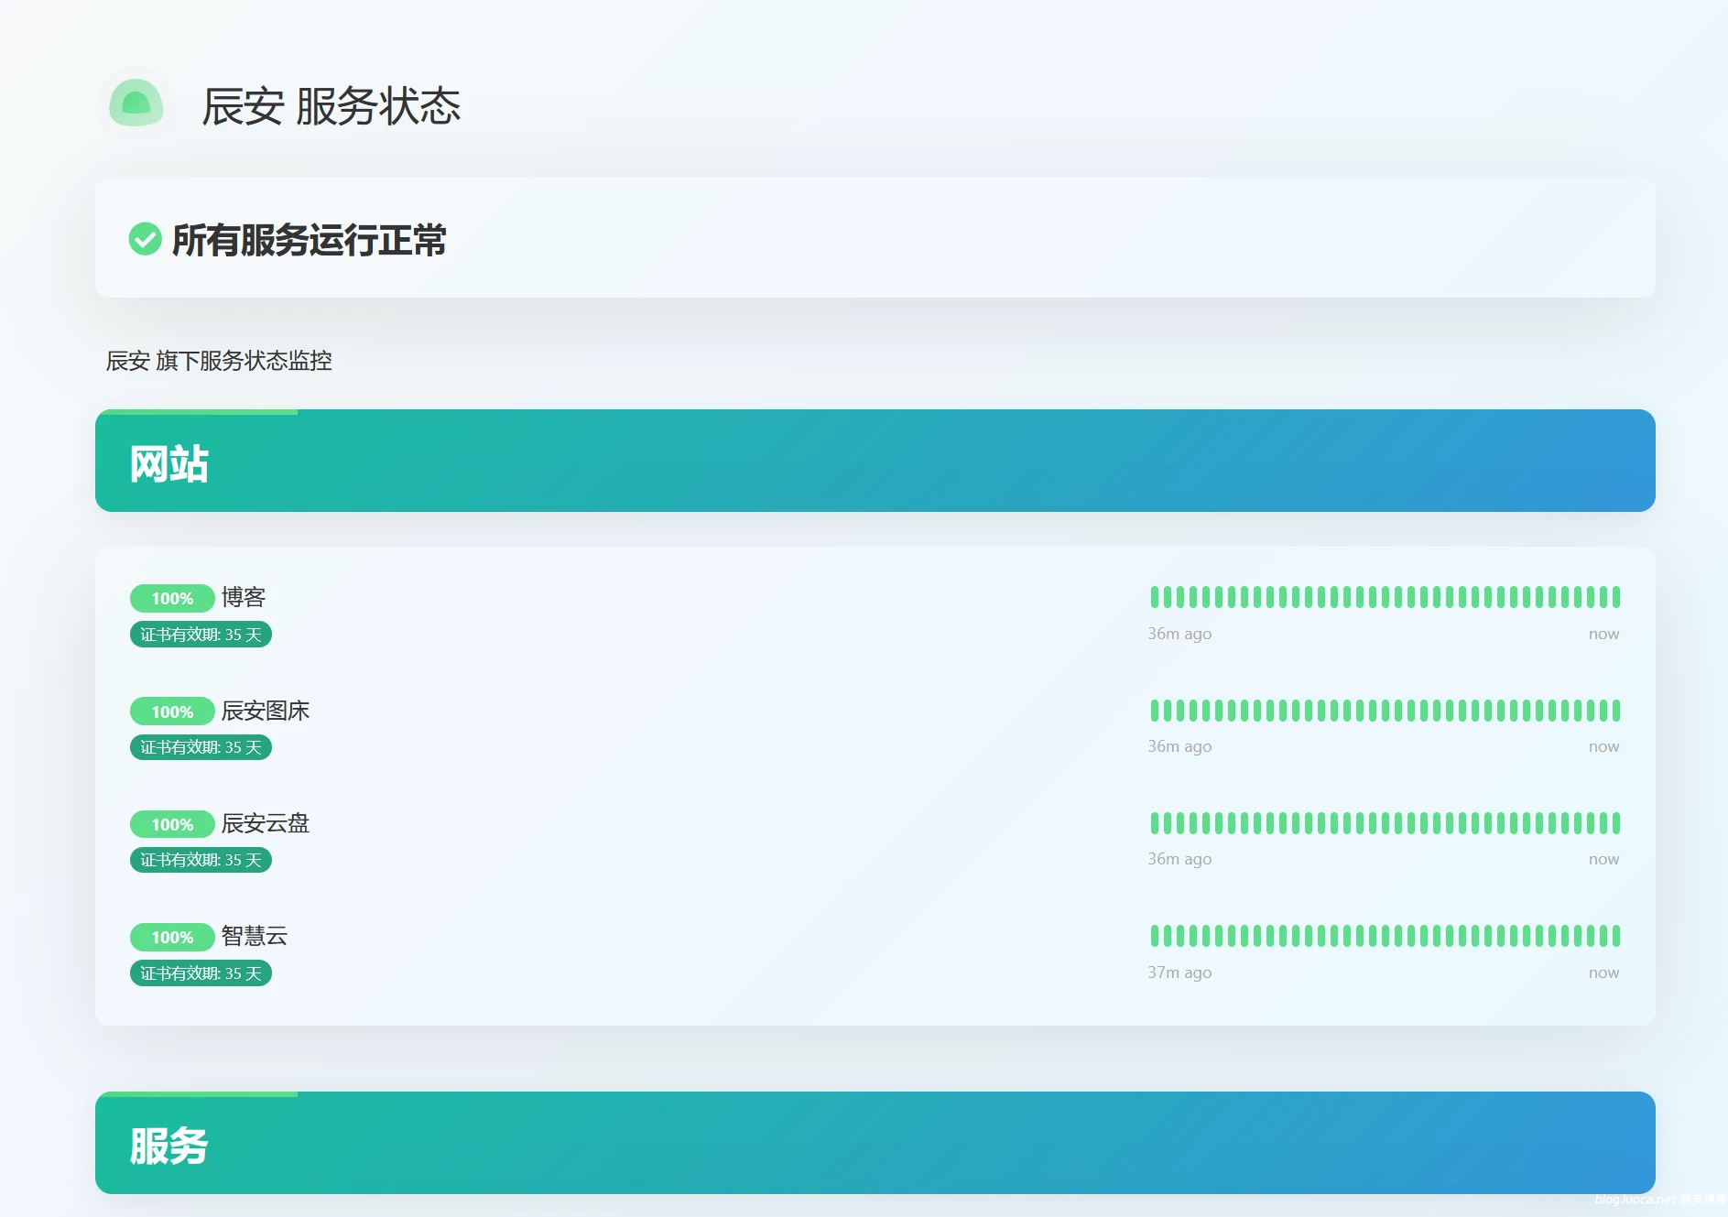Select the 网站 group header

169,463
